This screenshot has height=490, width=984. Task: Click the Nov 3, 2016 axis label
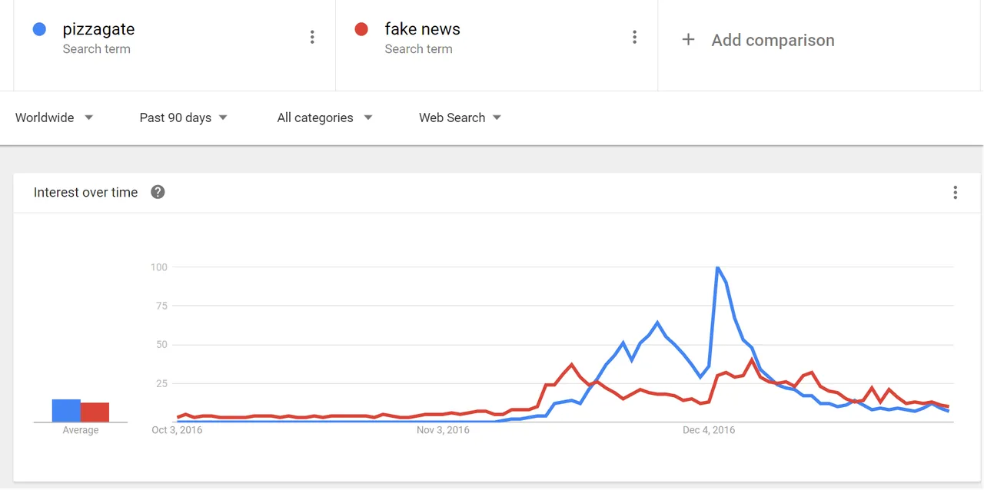443,430
